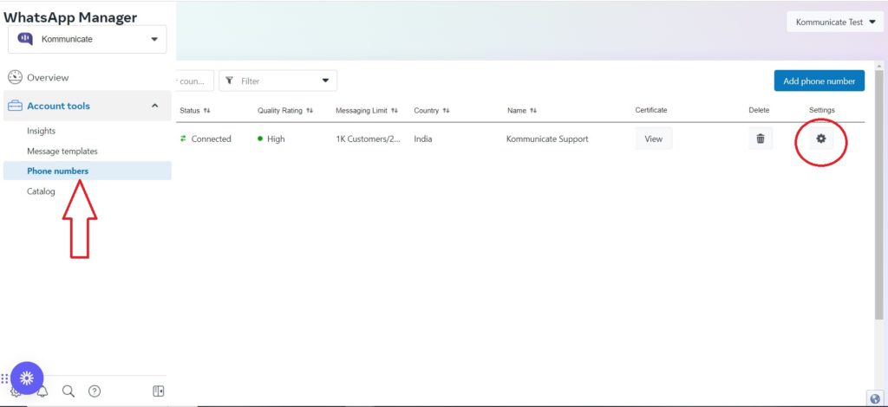Click the search country input field
Image resolution: width=888 pixels, height=407 pixels.
pyautogui.click(x=194, y=81)
